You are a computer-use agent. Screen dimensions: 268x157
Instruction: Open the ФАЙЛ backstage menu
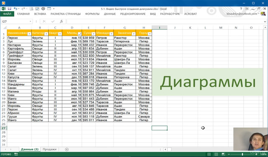point(7,14)
